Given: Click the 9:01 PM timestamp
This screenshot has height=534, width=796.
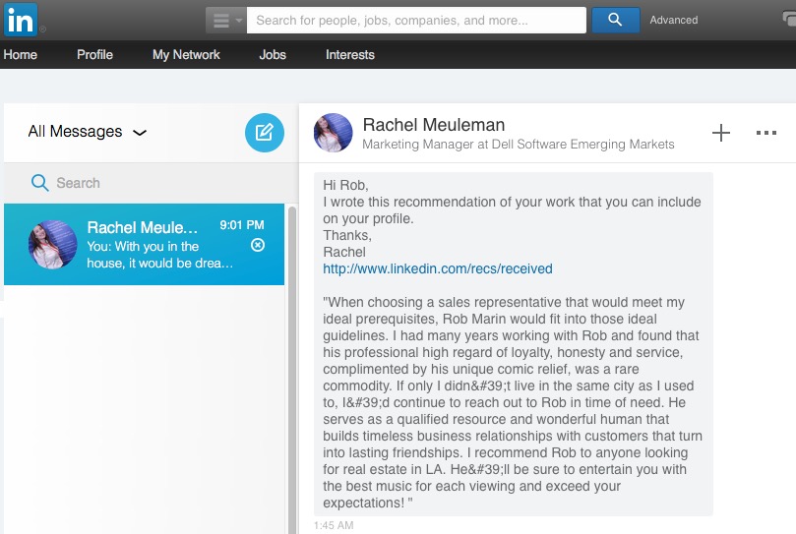Looking at the screenshot, I should 242,225.
